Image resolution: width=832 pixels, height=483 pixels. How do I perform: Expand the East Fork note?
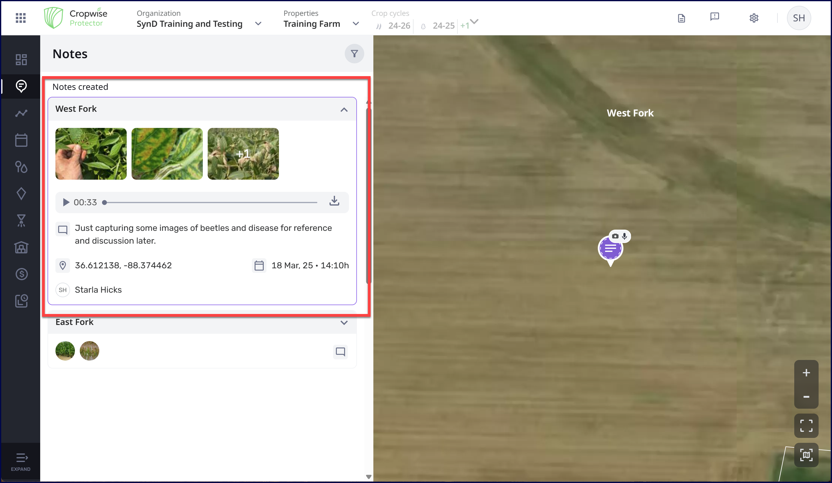click(344, 323)
